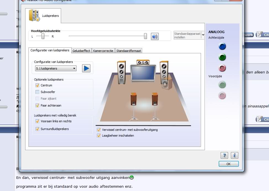Screen dimensions: 269x191
Task: Select the Standaardformaat tab
Action: tap(129, 51)
